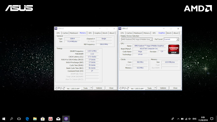The image size is (217, 122).
Task: Click Core clock 400 MHz value
Action: pos(140,62)
